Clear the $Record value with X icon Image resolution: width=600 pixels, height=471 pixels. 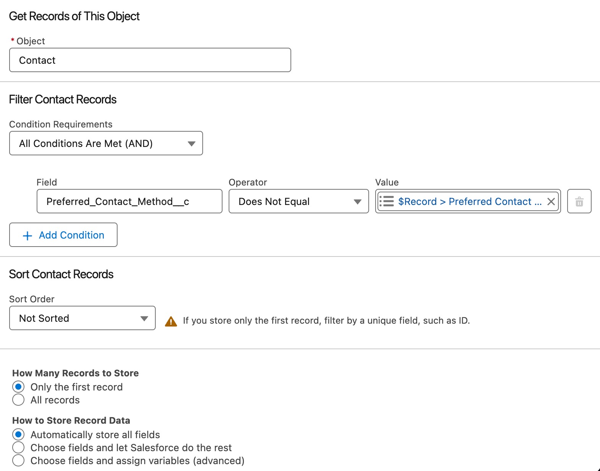tap(551, 202)
